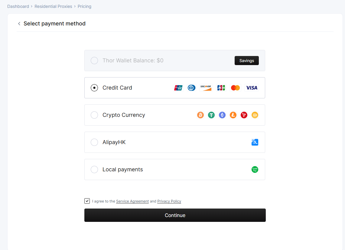The height and width of the screenshot is (250, 345).
Task: Open the Service Agreement link
Action: (132, 201)
